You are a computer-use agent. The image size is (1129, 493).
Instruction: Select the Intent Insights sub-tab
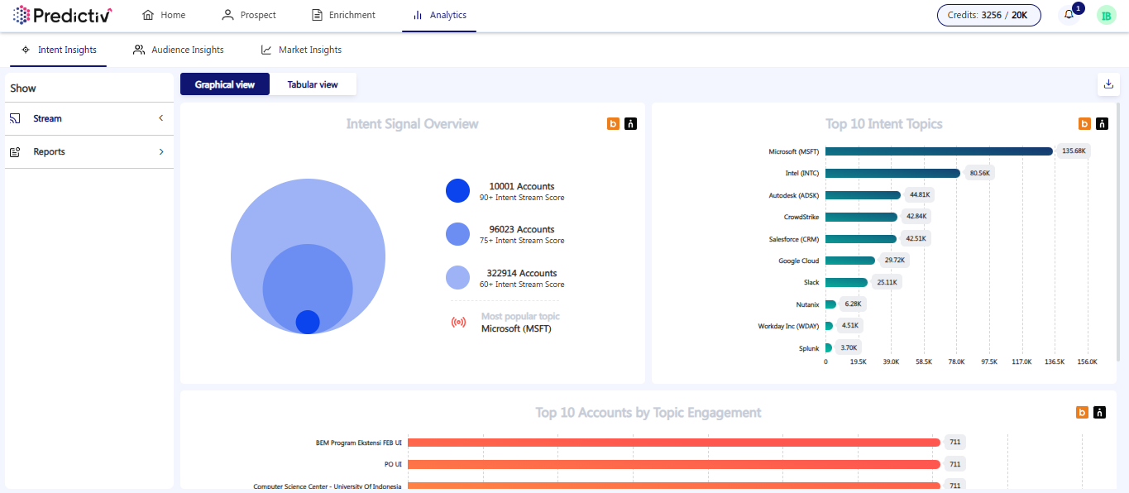click(59, 50)
